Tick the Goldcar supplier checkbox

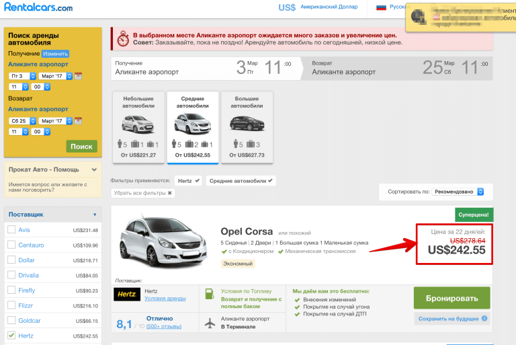pos(11,320)
